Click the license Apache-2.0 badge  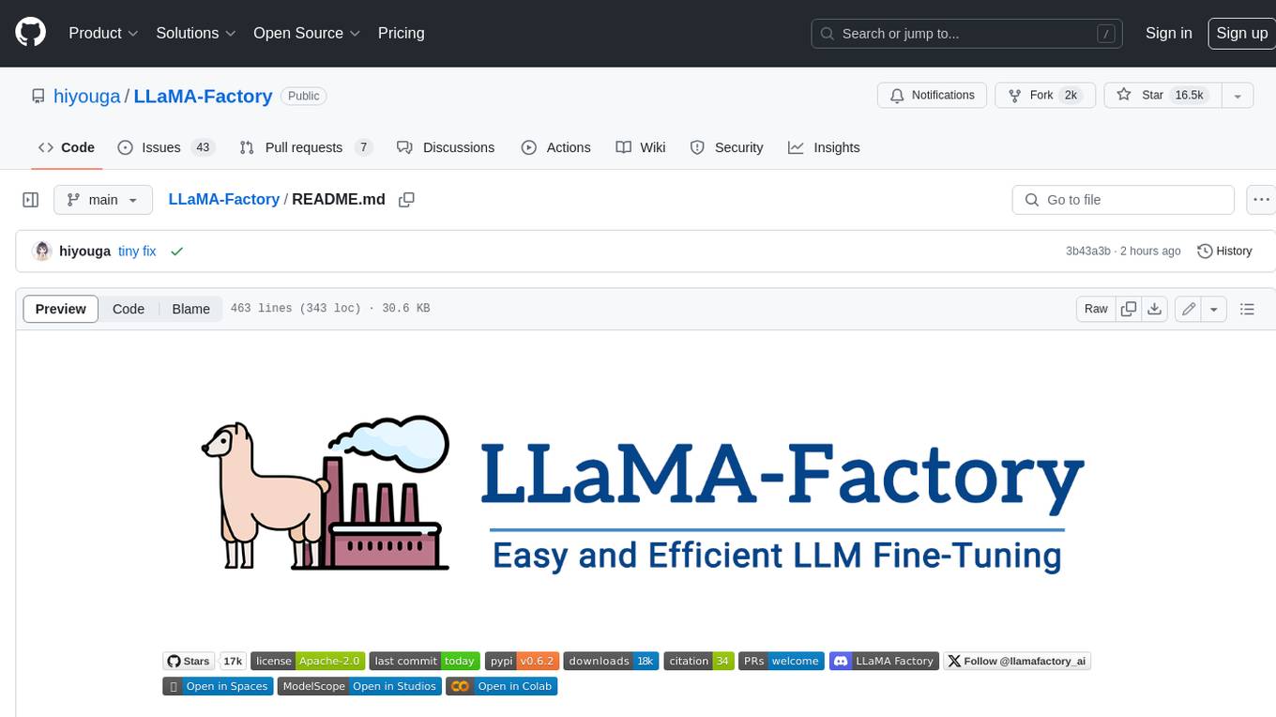308,661
